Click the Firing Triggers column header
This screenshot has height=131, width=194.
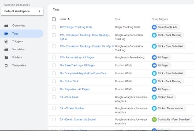[x=160, y=19]
